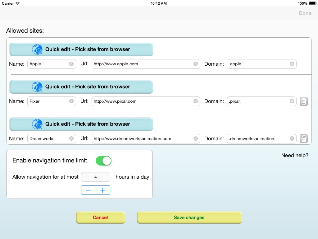The image size is (318, 239).
Task: Clear the Pixar name field
Action: click(x=71, y=101)
